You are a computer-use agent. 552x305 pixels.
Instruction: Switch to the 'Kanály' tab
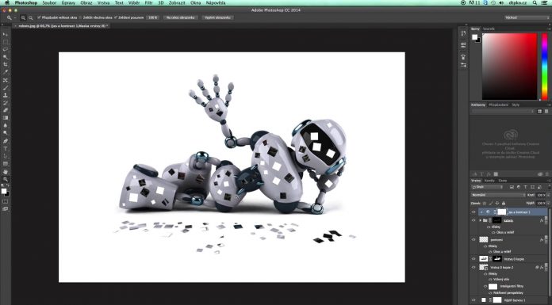point(489,181)
